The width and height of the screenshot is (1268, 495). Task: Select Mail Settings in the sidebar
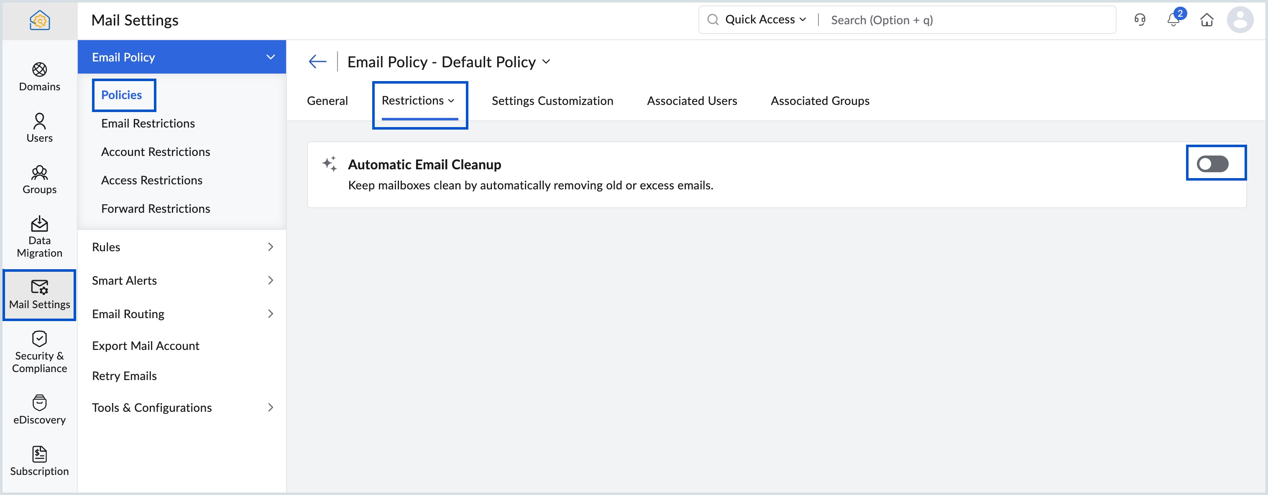coord(39,295)
